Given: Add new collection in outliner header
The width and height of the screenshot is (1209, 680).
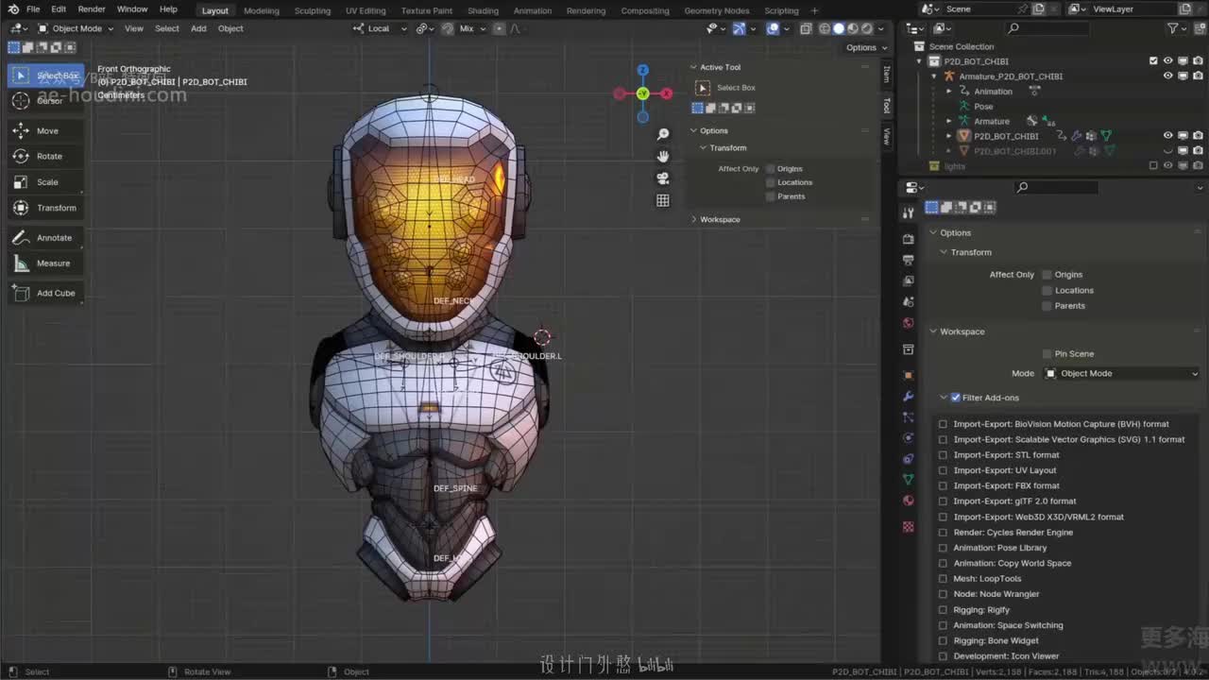Looking at the screenshot, I should [1198, 28].
